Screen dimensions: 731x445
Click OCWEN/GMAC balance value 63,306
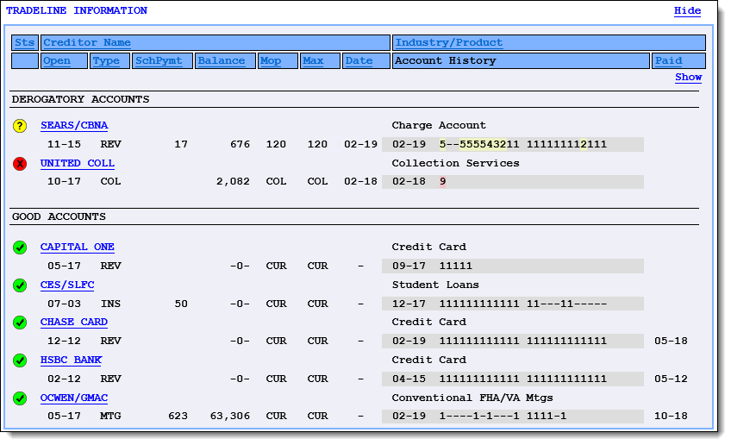(x=230, y=416)
